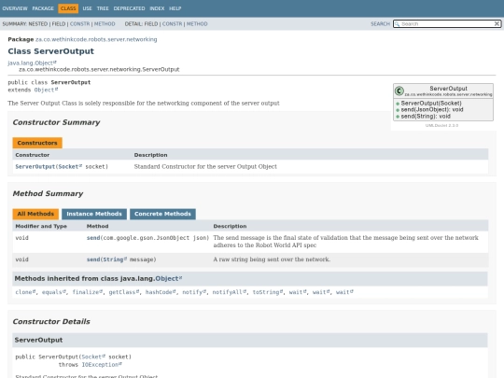Click send(String): void entry in UML diagram
504x378 pixels.
(426, 117)
